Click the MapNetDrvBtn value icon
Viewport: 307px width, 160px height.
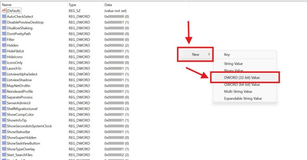4,86
